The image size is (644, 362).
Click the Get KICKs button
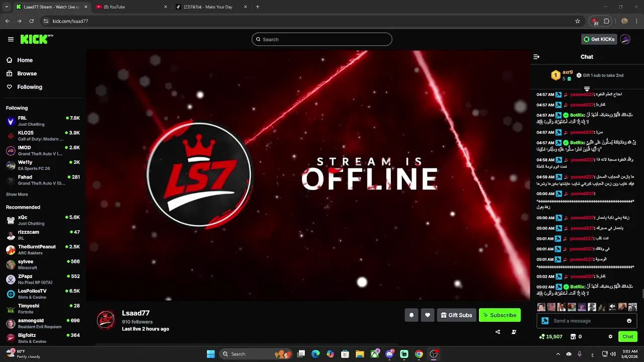coord(599,39)
